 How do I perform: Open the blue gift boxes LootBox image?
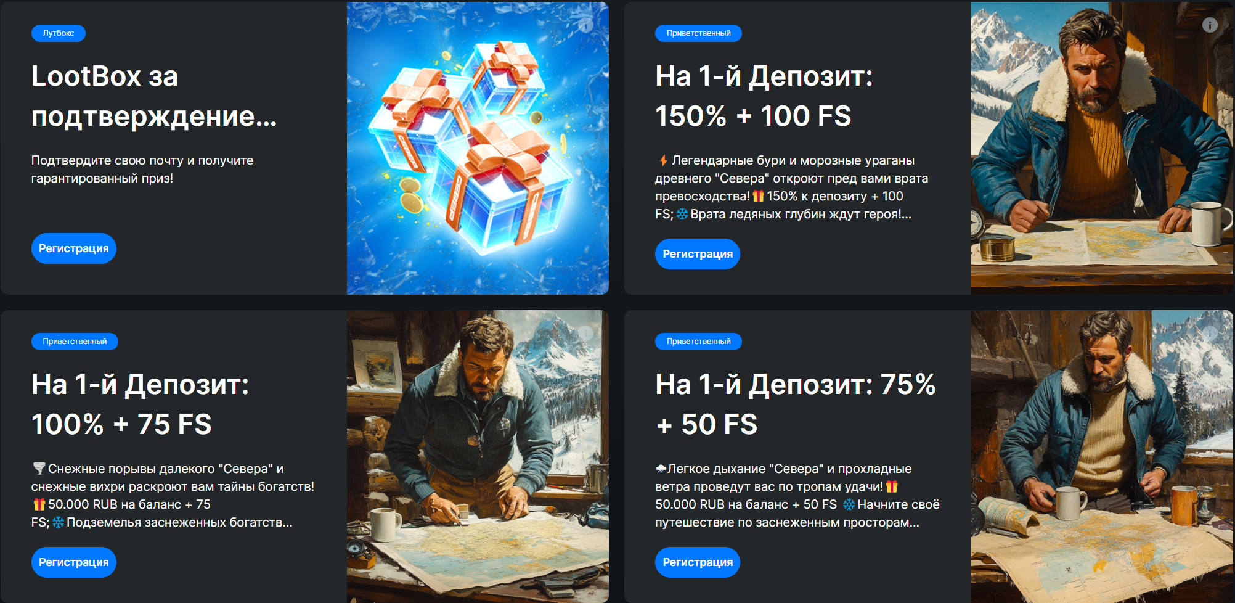click(x=478, y=148)
